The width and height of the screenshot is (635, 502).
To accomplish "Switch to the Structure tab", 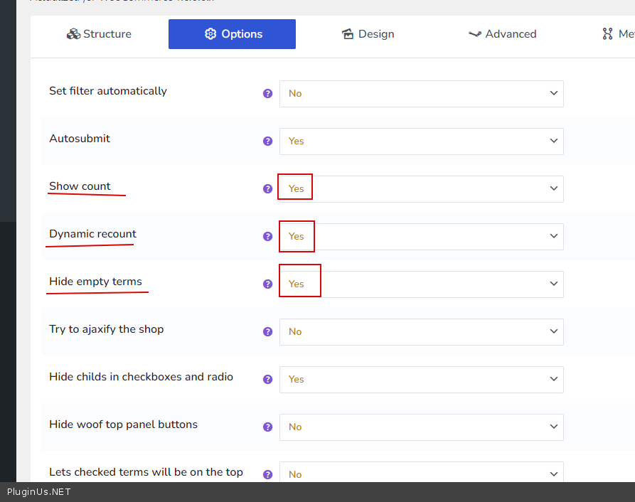I will [x=99, y=34].
